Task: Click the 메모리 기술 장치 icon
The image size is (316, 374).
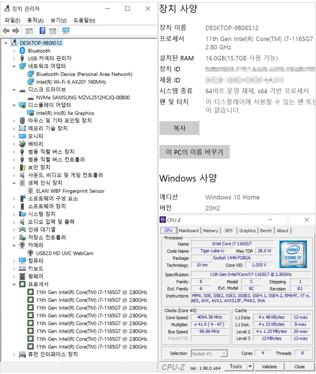Action: [x=22, y=128]
